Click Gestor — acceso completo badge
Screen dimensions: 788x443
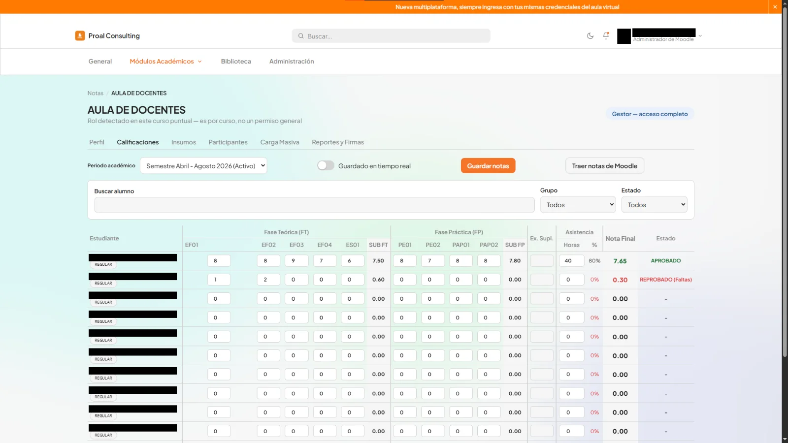tap(650, 114)
